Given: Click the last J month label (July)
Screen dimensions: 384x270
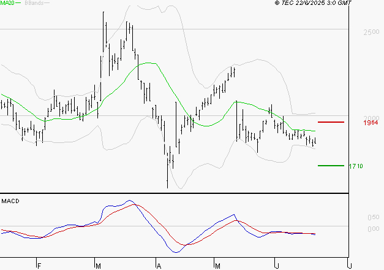Looking at the screenshot, I should tap(350, 266).
